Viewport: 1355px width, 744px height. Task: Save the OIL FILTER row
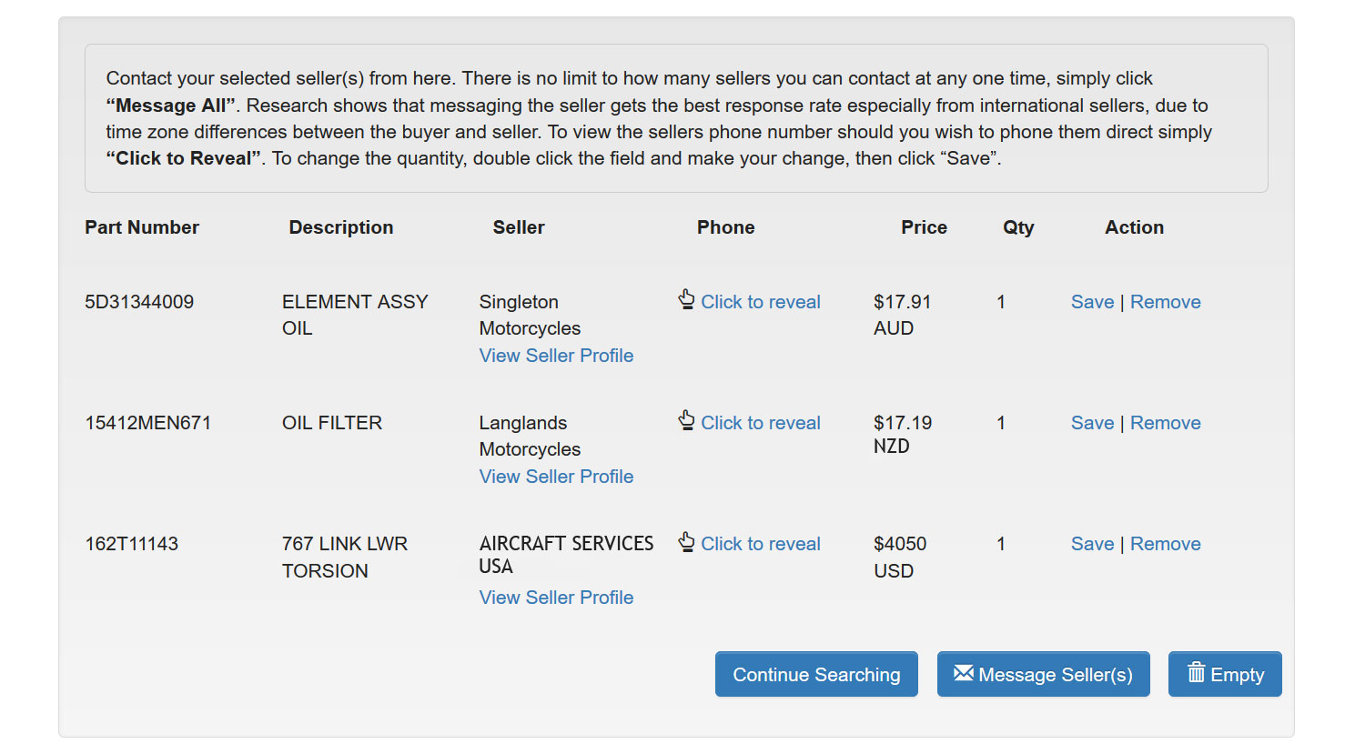1092,423
